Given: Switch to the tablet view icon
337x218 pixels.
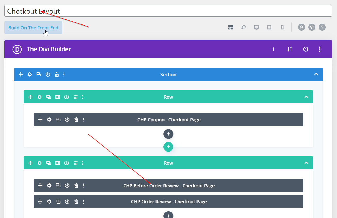Looking at the screenshot, I should pyautogui.click(x=269, y=27).
